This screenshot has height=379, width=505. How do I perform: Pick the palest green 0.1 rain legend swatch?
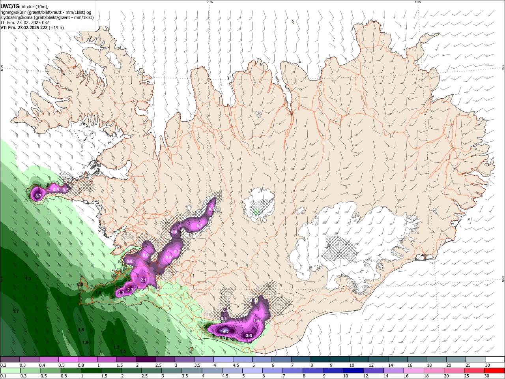[x=10, y=370]
